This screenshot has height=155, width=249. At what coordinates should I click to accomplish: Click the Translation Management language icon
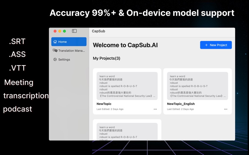(x=55, y=51)
